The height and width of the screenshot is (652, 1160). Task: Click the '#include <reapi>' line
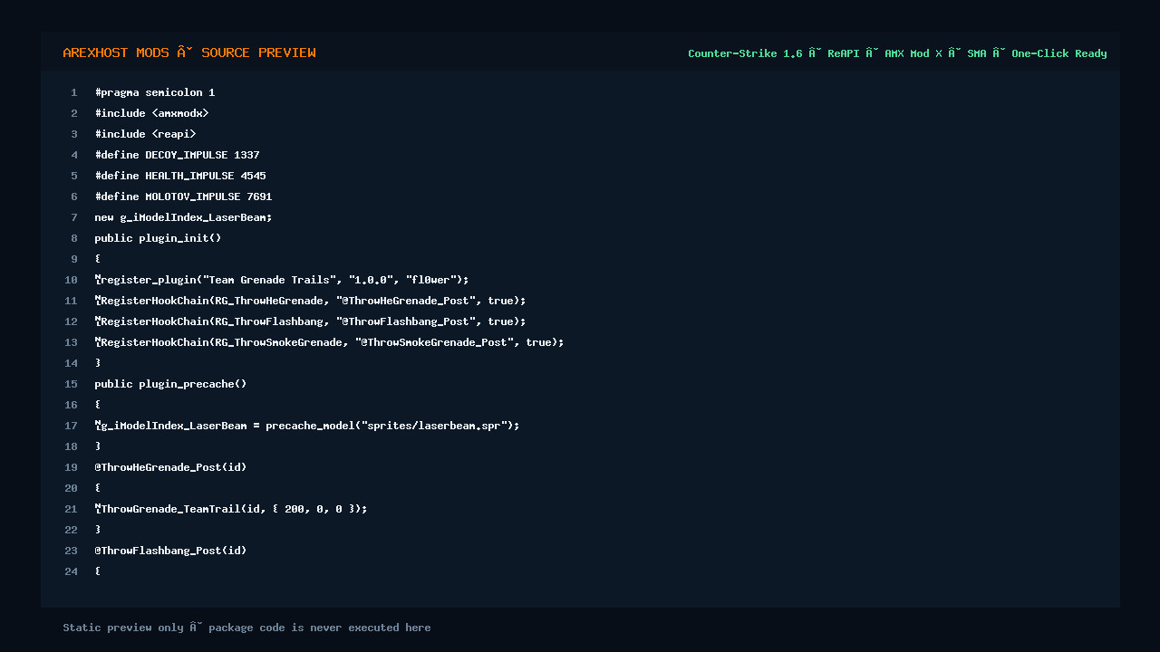(x=145, y=134)
